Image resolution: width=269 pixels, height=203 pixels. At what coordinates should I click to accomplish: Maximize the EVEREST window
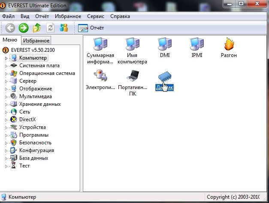(x=241, y=4)
